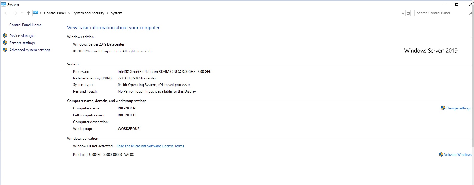Expand the chevron after Control Panel breadcrumb
The image size is (474, 185).
pyautogui.click(x=69, y=13)
